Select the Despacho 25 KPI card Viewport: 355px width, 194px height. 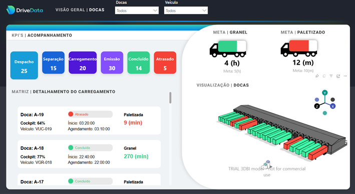(x=24, y=65)
